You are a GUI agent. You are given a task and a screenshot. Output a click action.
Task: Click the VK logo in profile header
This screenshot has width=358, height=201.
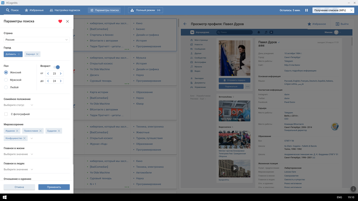pos(192,32)
